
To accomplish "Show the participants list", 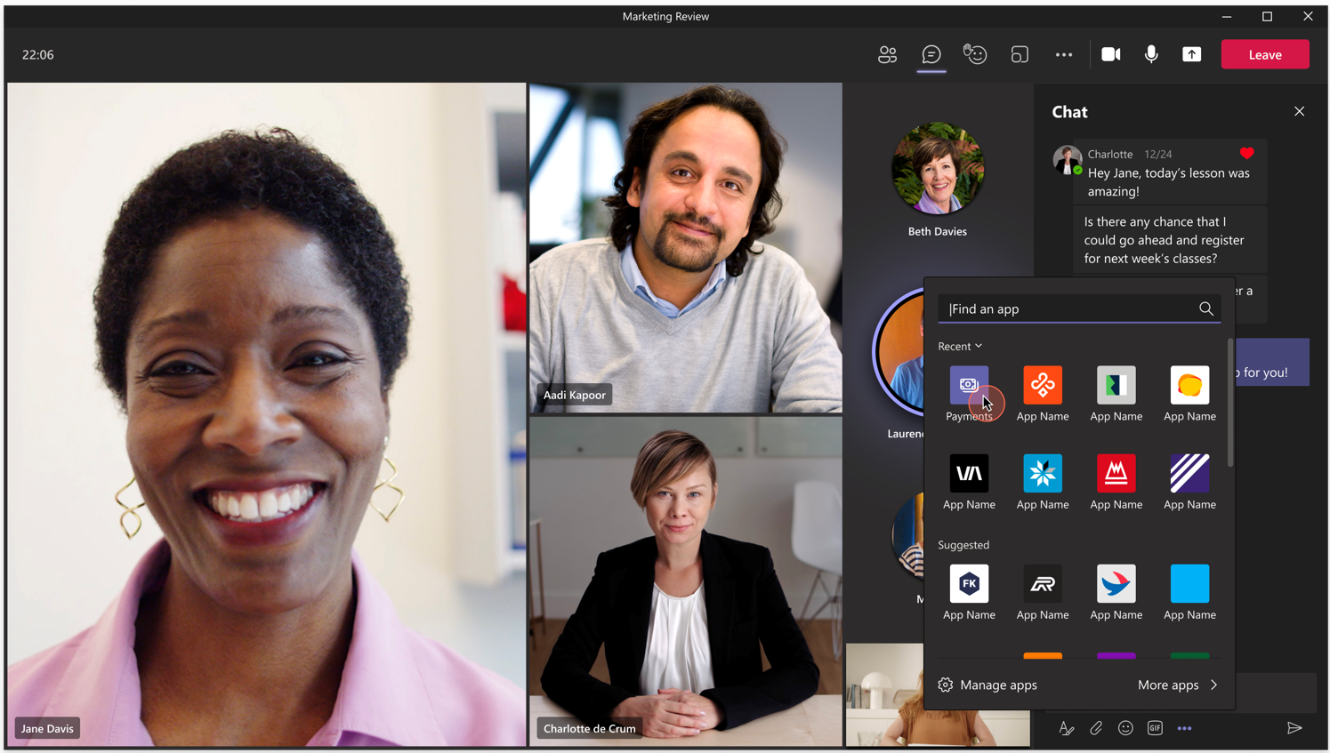I will (x=887, y=54).
